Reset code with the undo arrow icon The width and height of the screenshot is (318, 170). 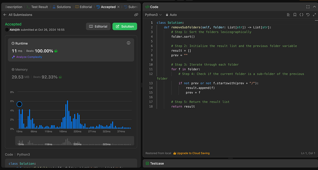[x=308, y=15]
